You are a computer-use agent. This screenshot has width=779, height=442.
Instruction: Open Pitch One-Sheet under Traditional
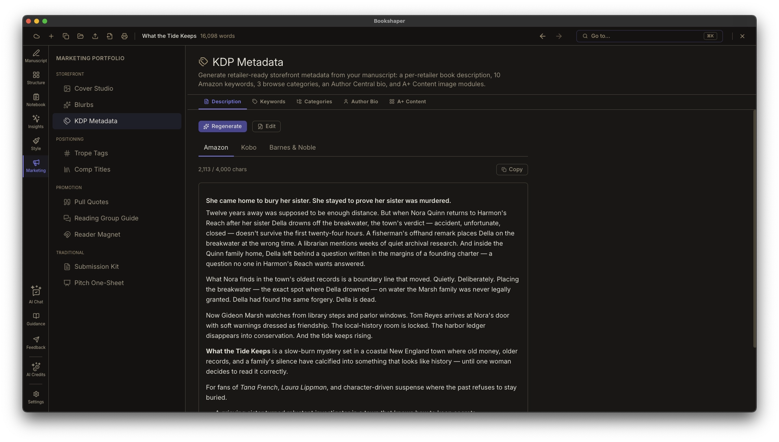coord(117,283)
